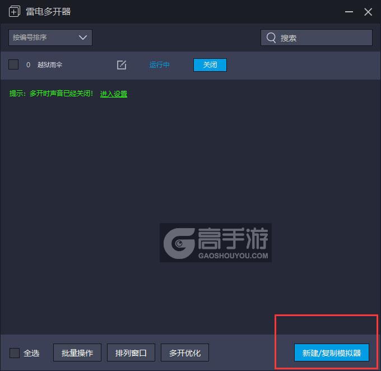Image resolution: width=381 pixels, height=371 pixels.
Task: Click the 排列窗口 button
Action: [131, 353]
